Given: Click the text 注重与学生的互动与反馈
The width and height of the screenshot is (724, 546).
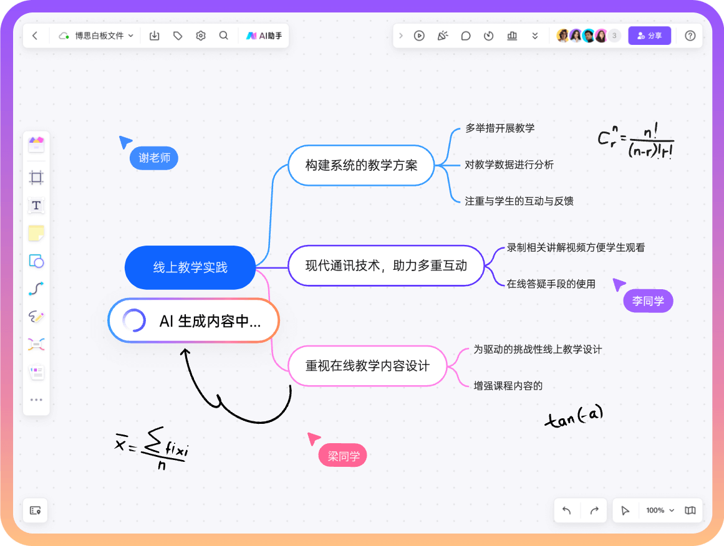Looking at the screenshot, I should [x=519, y=201].
